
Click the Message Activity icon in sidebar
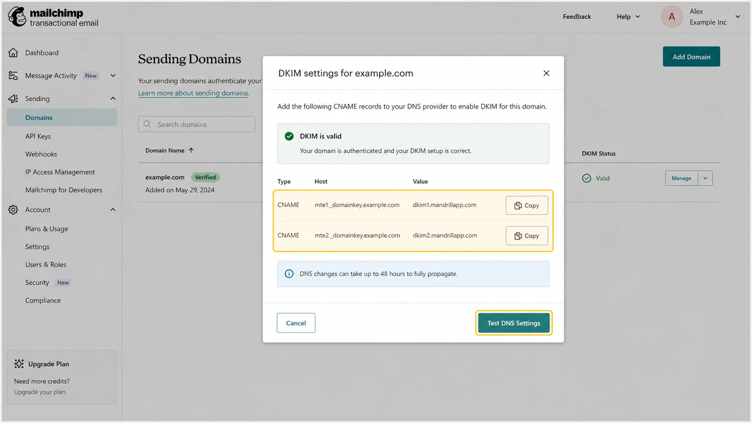[13, 76]
